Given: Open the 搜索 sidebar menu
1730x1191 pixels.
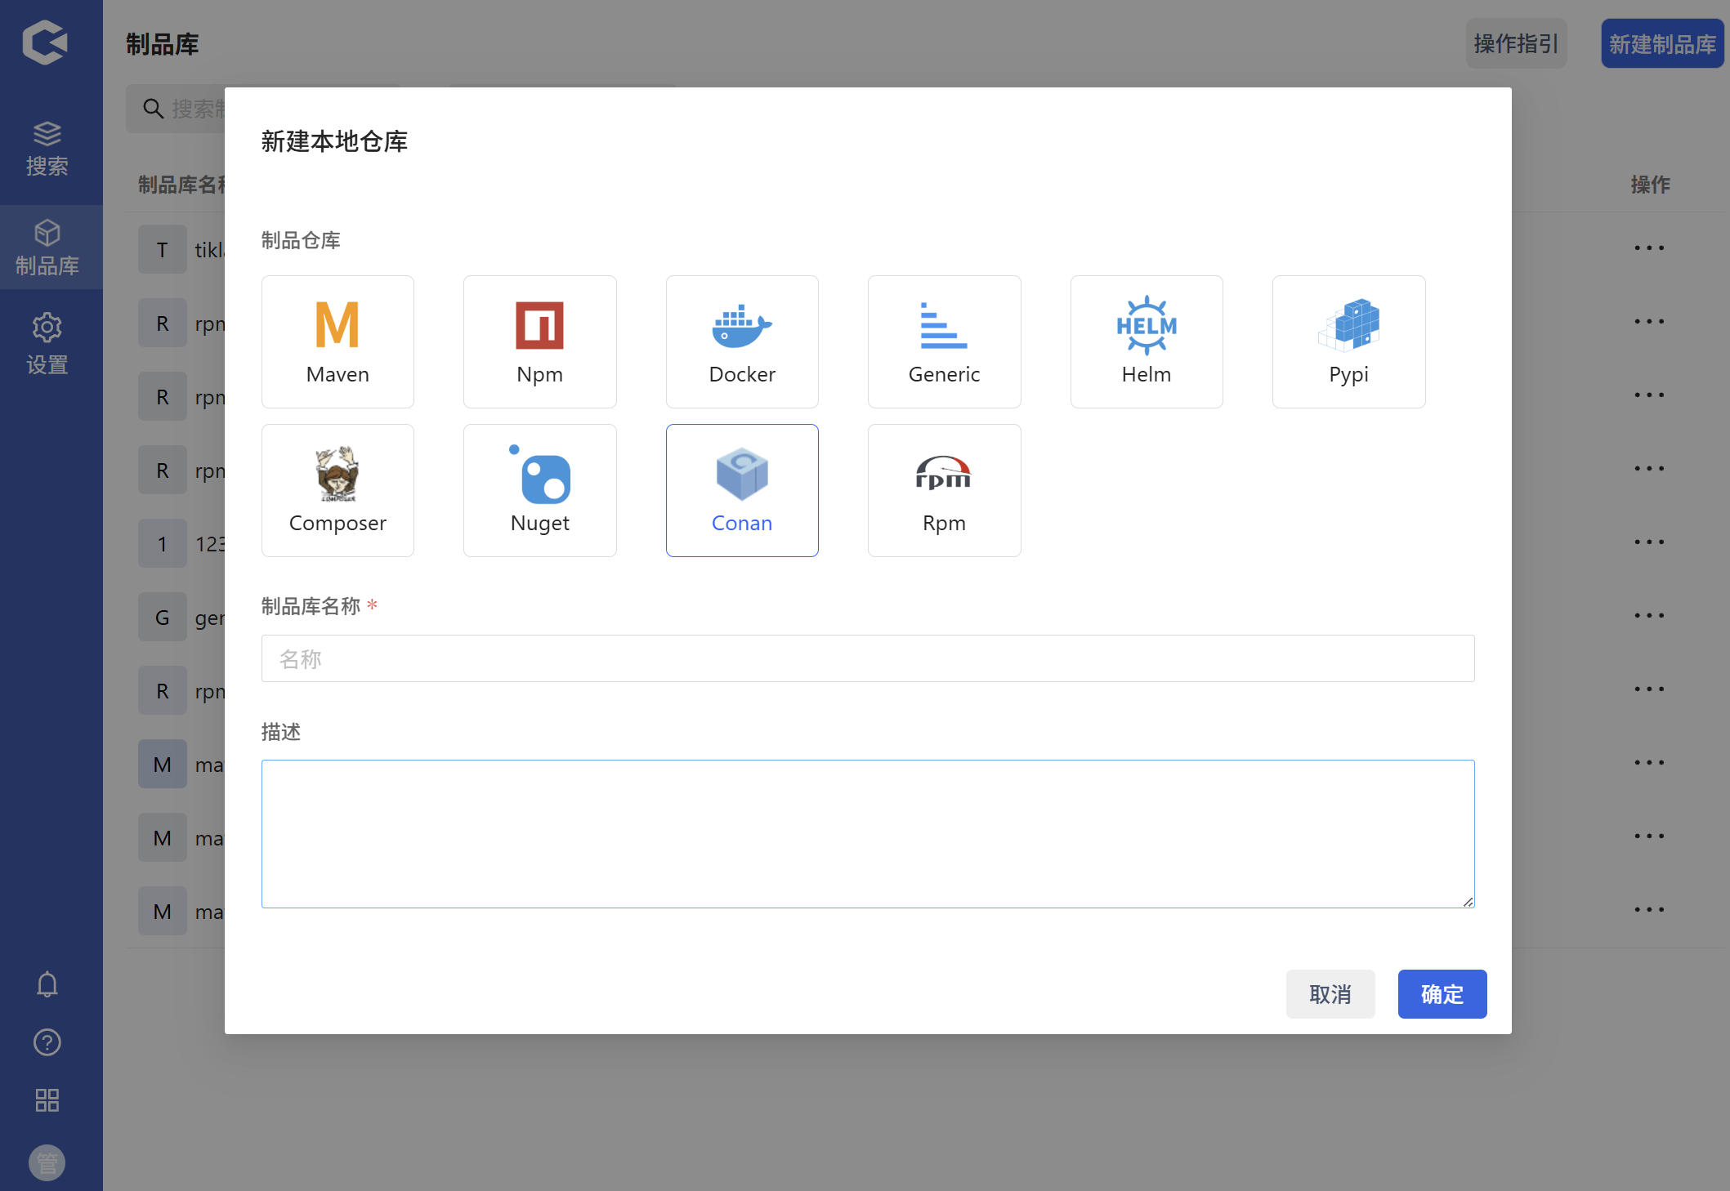Looking at the screenshot, I should pos(47,149).
